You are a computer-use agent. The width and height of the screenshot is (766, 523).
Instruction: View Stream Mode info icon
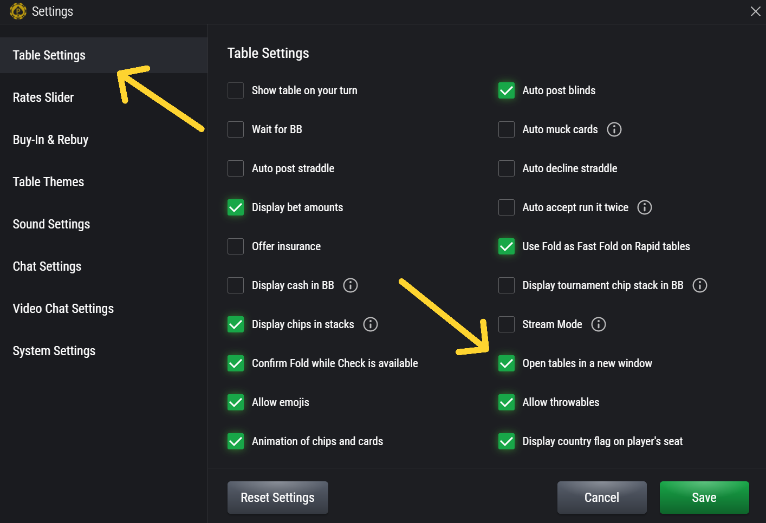click(598, 324)
